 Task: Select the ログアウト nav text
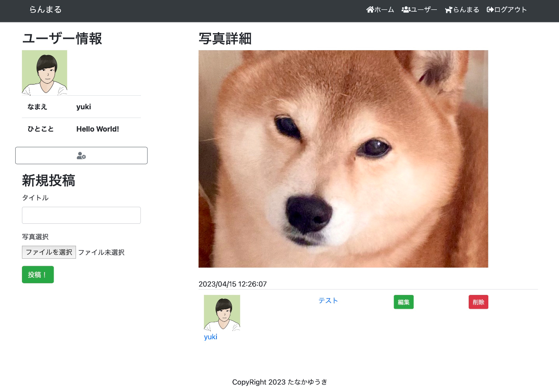510,10
